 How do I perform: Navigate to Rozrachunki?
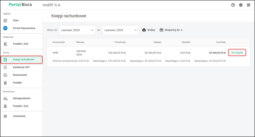[20, 75]
